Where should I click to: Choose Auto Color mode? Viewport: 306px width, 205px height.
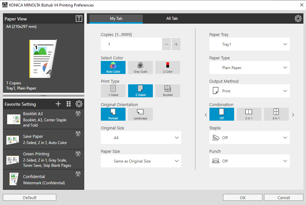tap(113, 67)
